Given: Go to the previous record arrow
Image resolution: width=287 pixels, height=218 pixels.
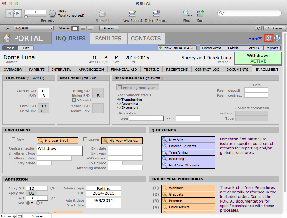Looking at the screenshot, I should coord(9,13).
